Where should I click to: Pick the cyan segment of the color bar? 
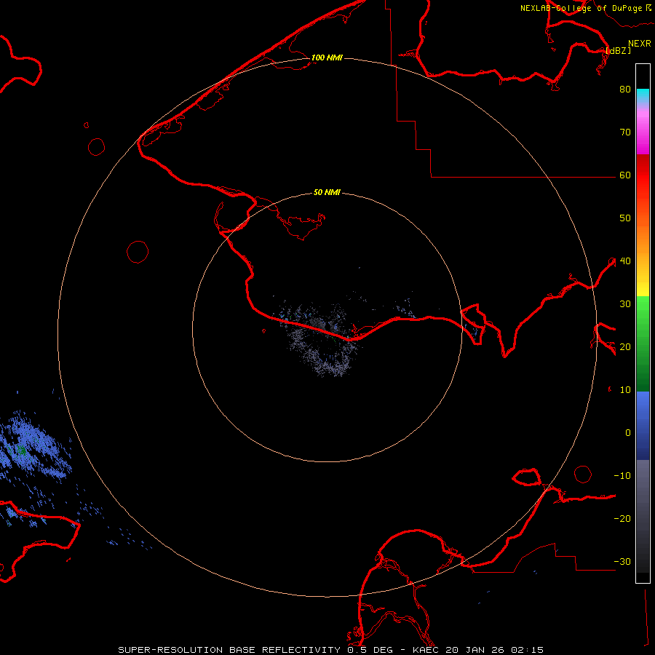(643, 94)
